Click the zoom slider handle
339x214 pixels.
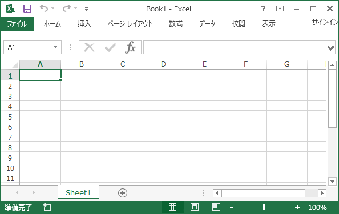[x=264, y=207]
